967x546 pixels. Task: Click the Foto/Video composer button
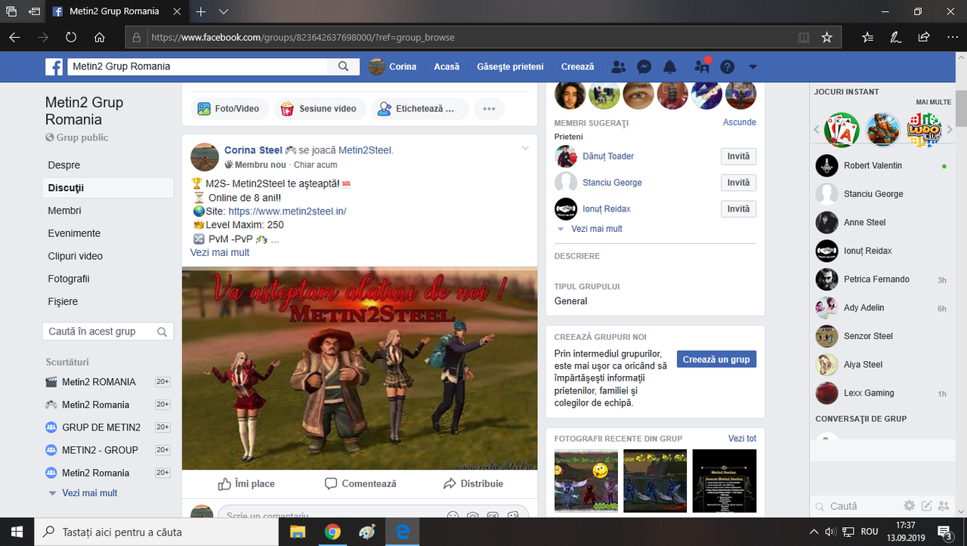[229, 109]
